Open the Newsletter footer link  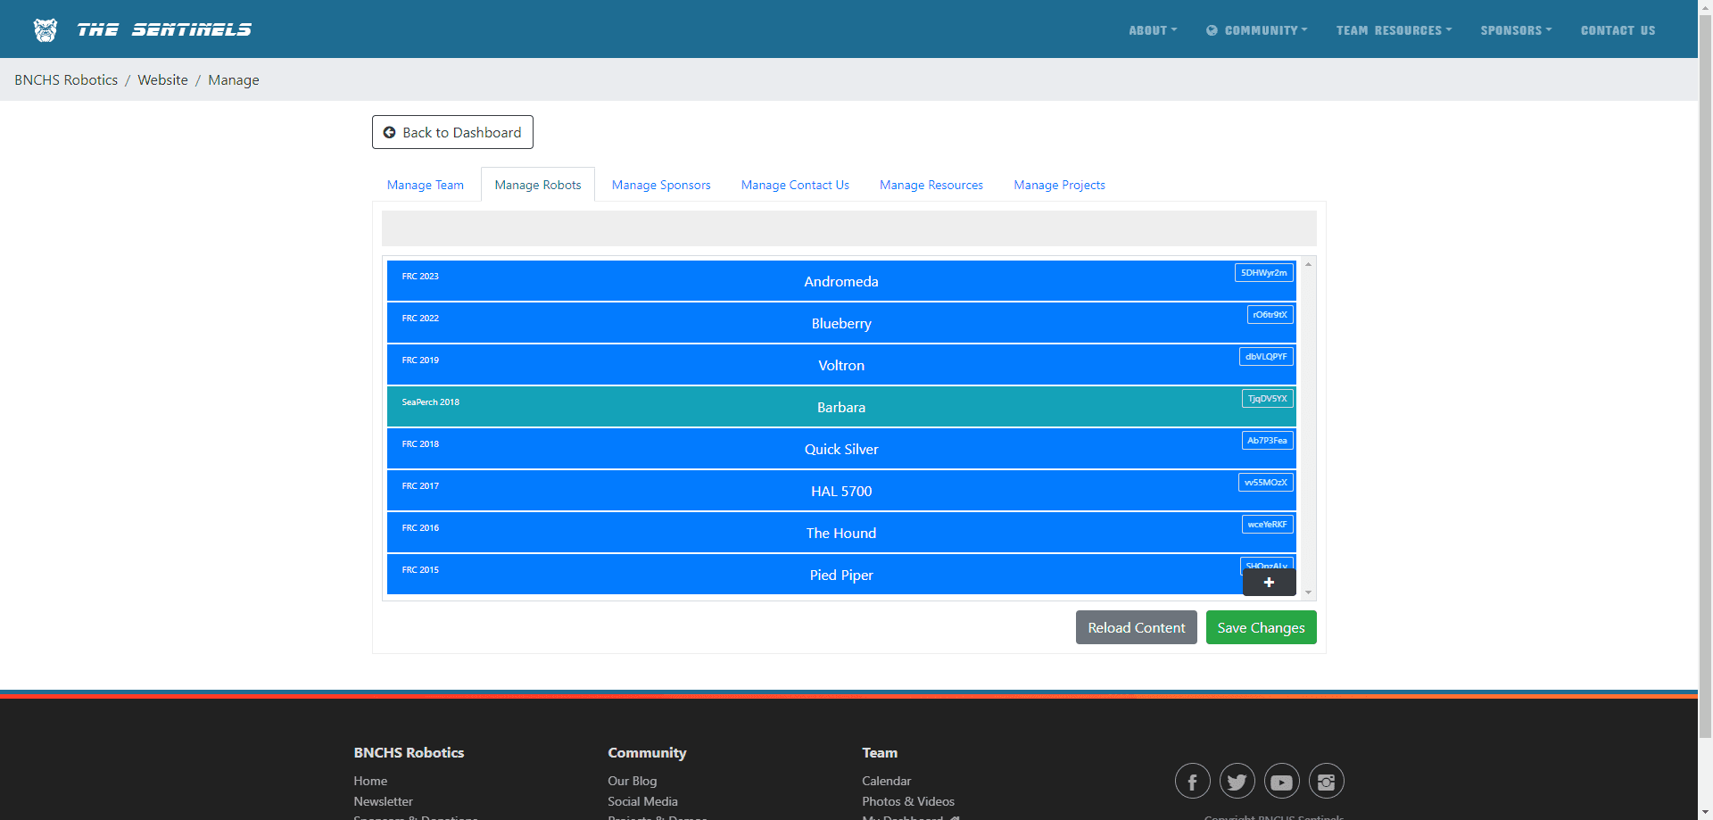click(x=383, y=800)
